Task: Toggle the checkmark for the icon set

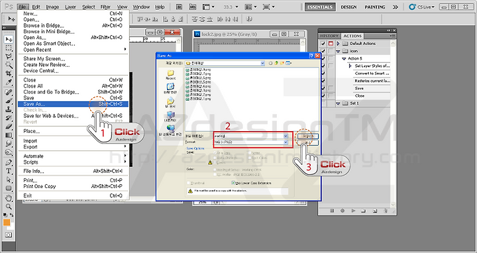Action: (323, 51)
